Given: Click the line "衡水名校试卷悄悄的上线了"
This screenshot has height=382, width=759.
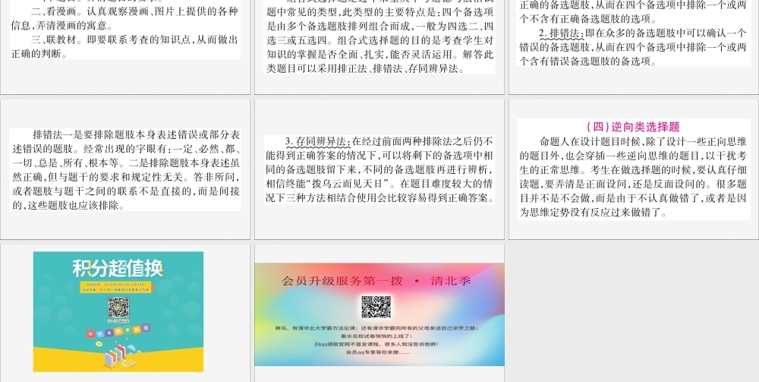Looking at the screenshot, I should (x=376, y=336).
